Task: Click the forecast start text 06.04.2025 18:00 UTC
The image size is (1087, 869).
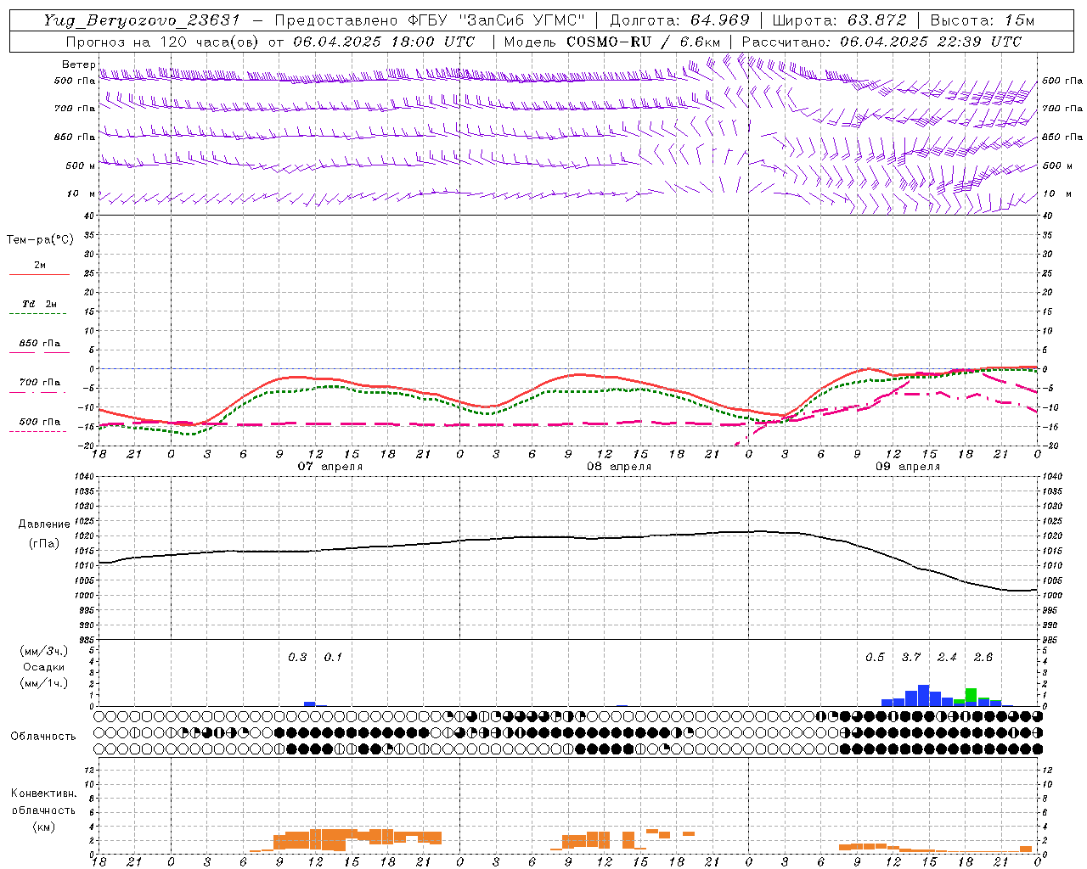Action: tap(384, 42)
